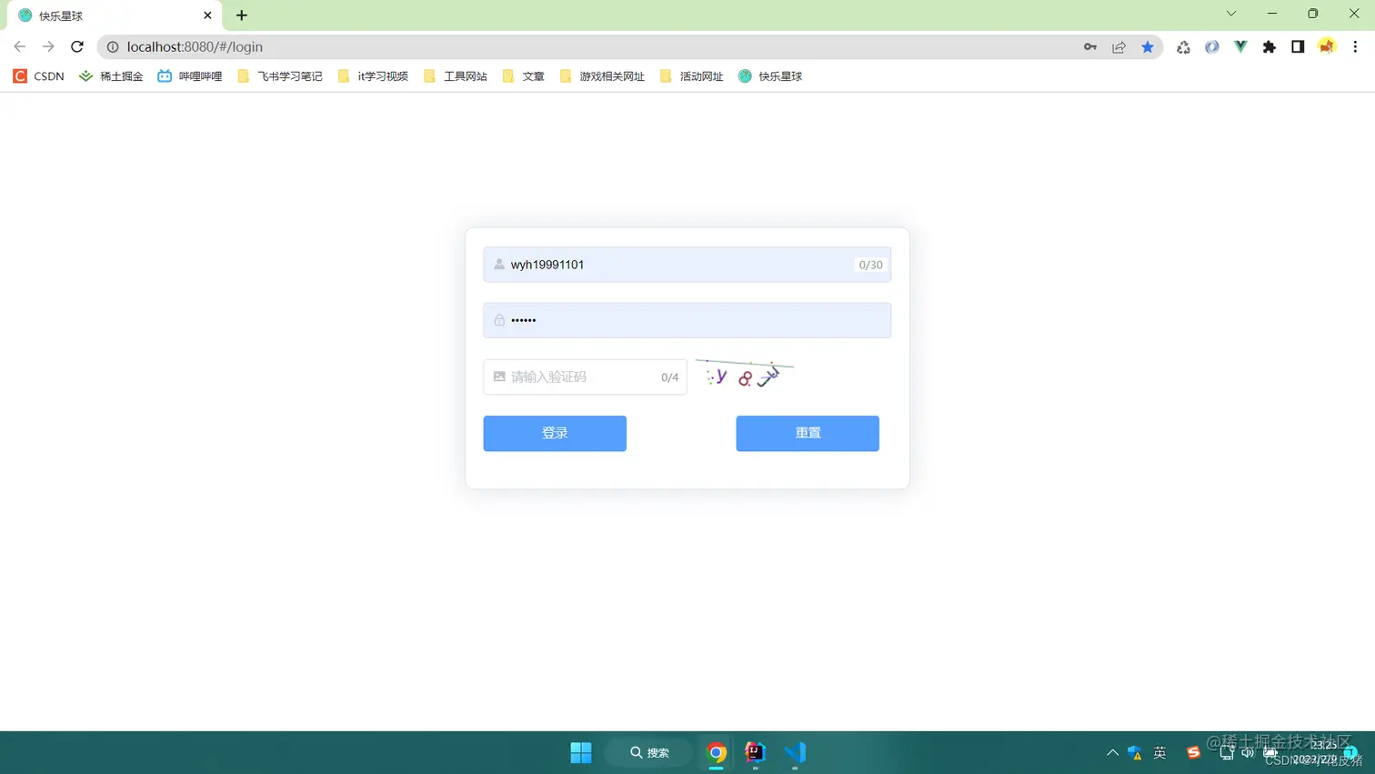Screen dimensions: 1375x774
Task: Open the 游戏相关网址 bookmark folder
Action: (x=602, y=76)
